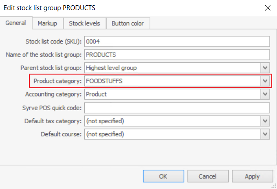Click the dialog resize grip corner
Viewport: 277px width, 189px height.
[274, 186]
